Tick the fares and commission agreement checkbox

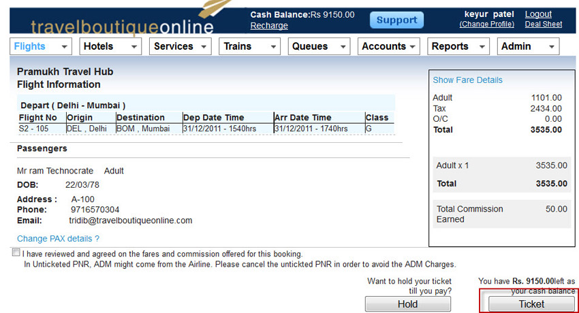tap(16, 253)
